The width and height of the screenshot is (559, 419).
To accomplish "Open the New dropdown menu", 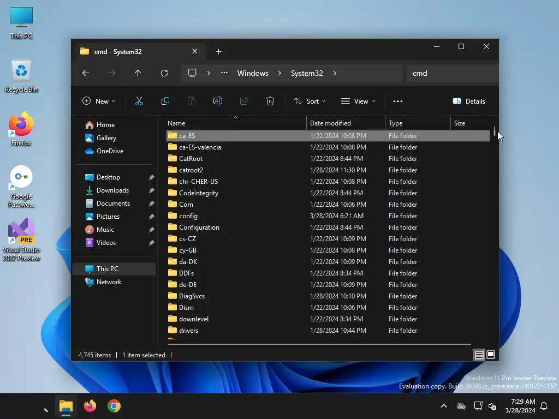I will click(99, 101).
